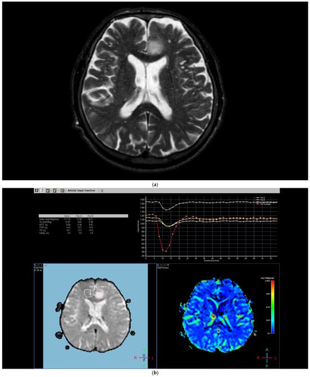Click the third toolbar icon with dropdown arrow
310x377 pixels.
(x=48, y=190)
